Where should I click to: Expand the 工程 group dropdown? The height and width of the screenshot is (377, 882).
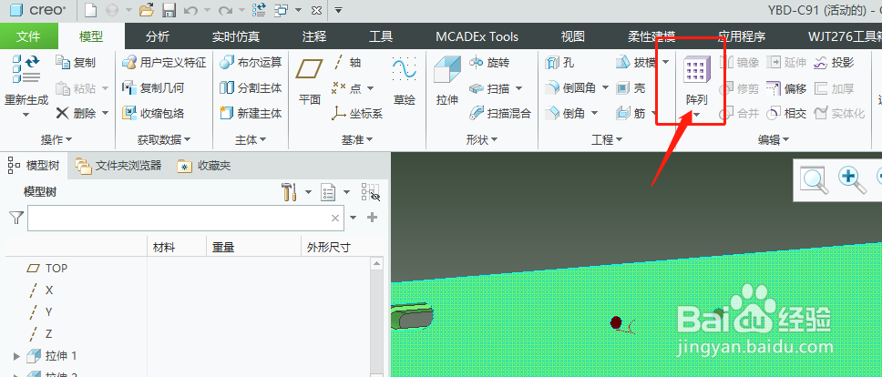click(607, 138)
